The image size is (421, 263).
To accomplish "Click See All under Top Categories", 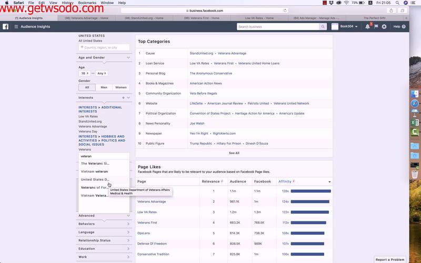I will (x=234, y=153).
